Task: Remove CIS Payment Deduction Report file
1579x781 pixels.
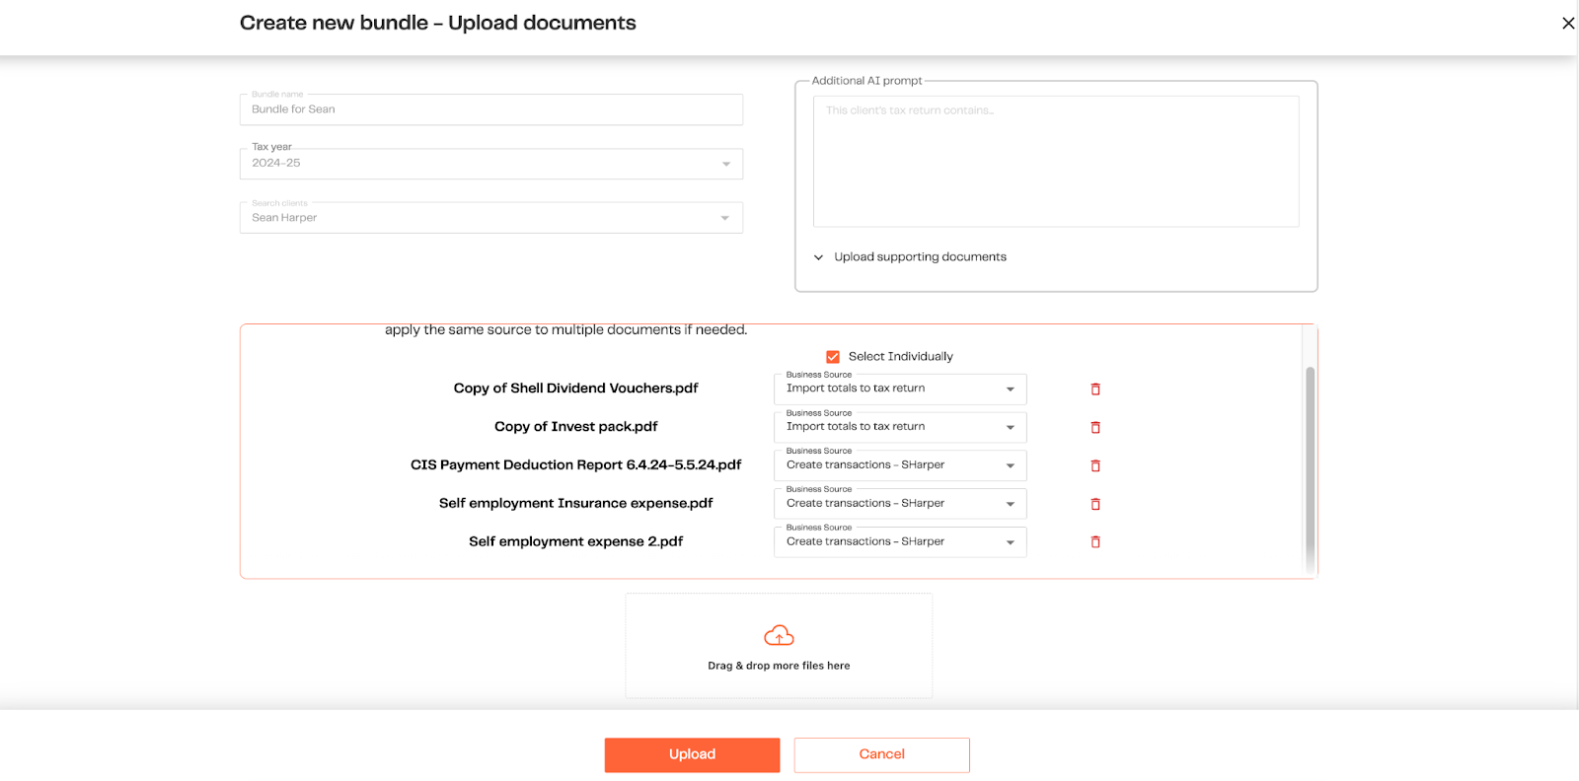Action: pyautogui.click(x=1095, y=465)
